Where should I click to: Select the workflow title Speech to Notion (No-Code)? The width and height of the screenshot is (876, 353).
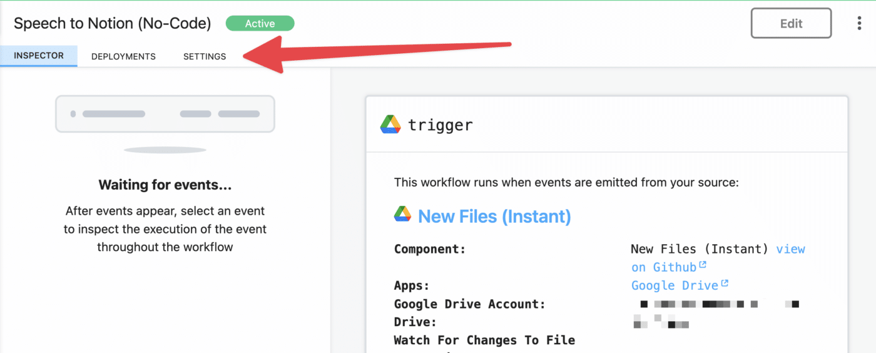113,24
